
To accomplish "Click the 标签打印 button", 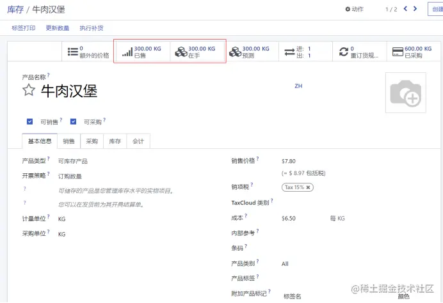I will pyautogui.click(x=24, y=28).
